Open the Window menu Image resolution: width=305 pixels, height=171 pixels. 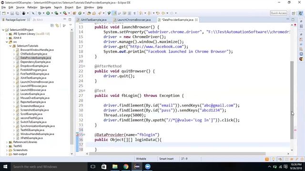coord(89,8)
